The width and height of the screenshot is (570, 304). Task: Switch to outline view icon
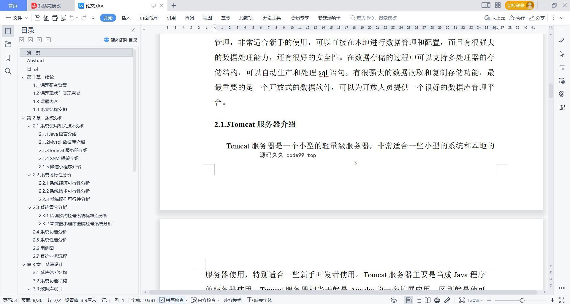click(418, 300)
